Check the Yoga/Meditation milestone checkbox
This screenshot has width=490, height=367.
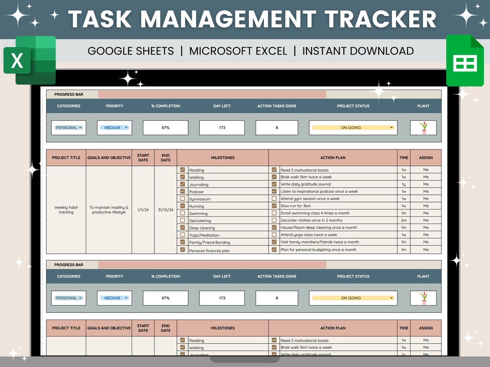183,235
